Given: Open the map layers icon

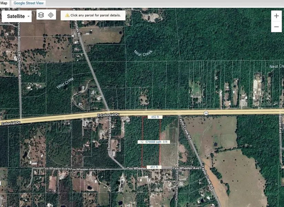Looking at the screenshot, I should (41, 15).
